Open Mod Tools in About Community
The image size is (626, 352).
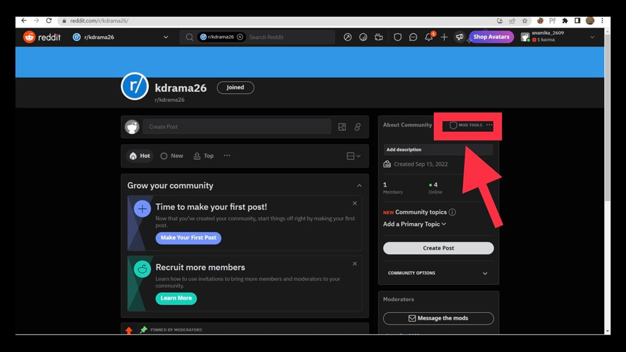coord(466,125)
